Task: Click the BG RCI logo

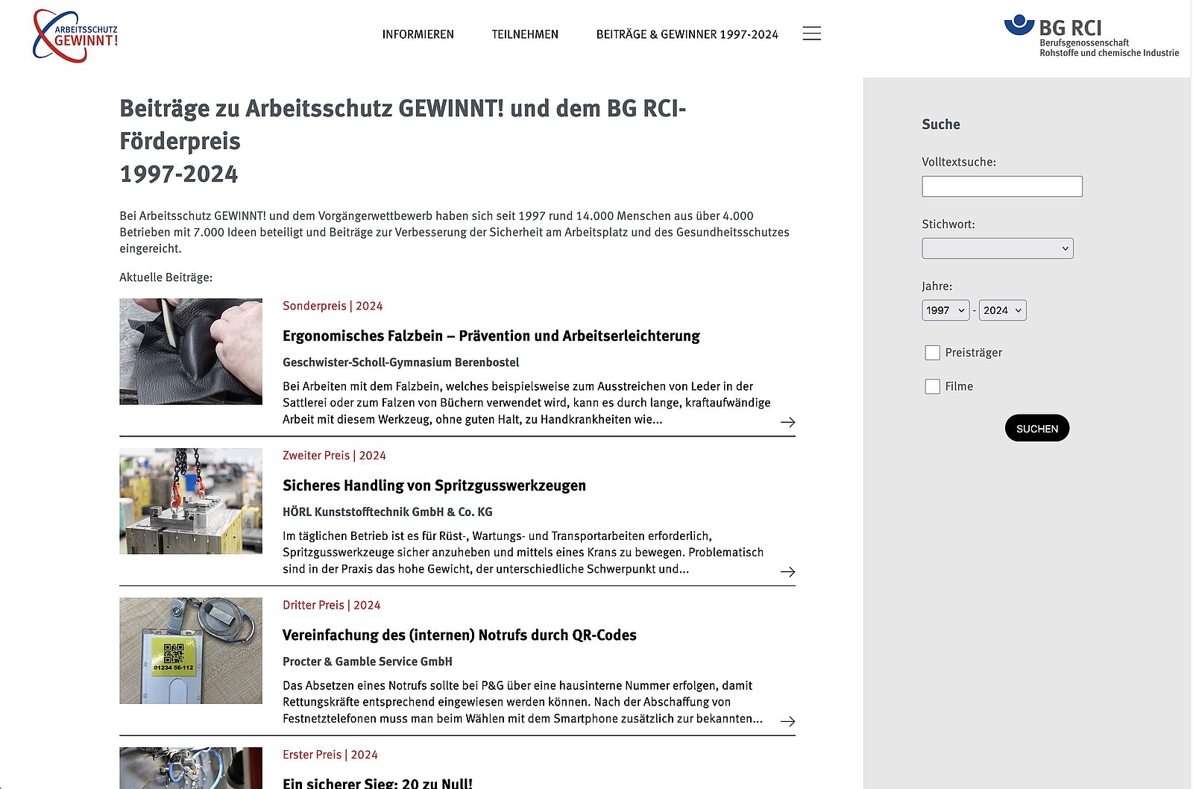Action: 1092,36
